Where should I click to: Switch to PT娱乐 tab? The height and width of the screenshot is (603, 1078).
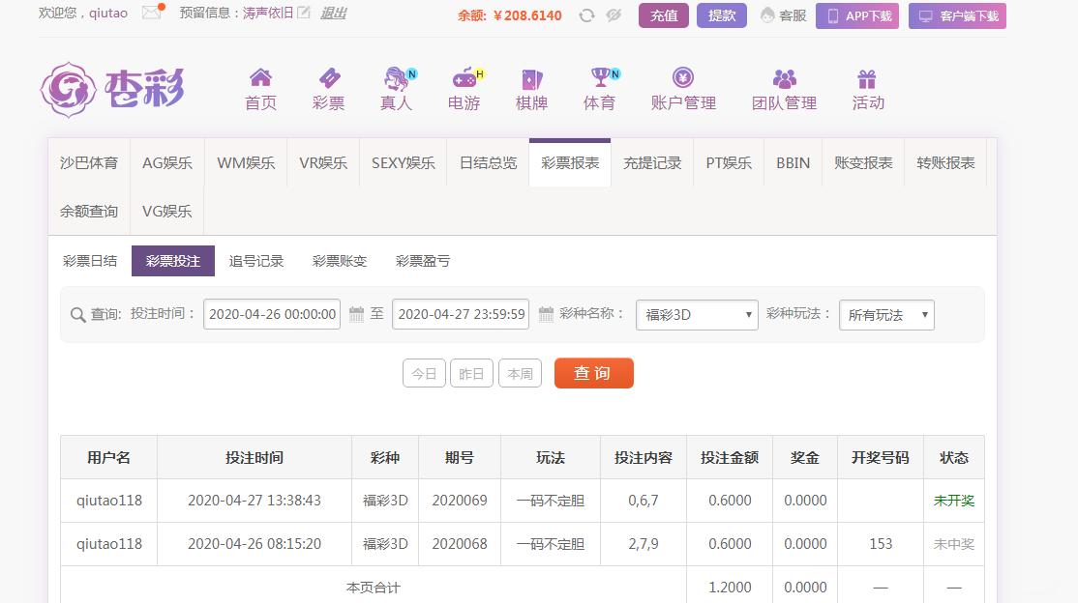(729, 162)
